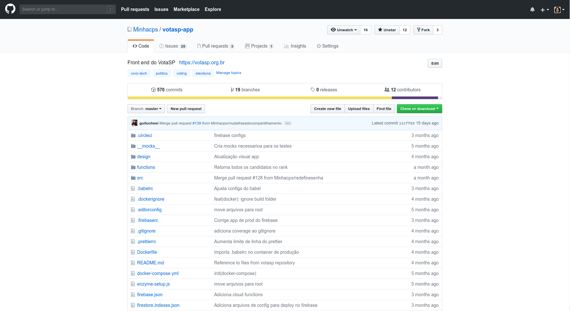Screen dimensions: 570x311
Task: Open the notifications bell
Action: [532, 10]
